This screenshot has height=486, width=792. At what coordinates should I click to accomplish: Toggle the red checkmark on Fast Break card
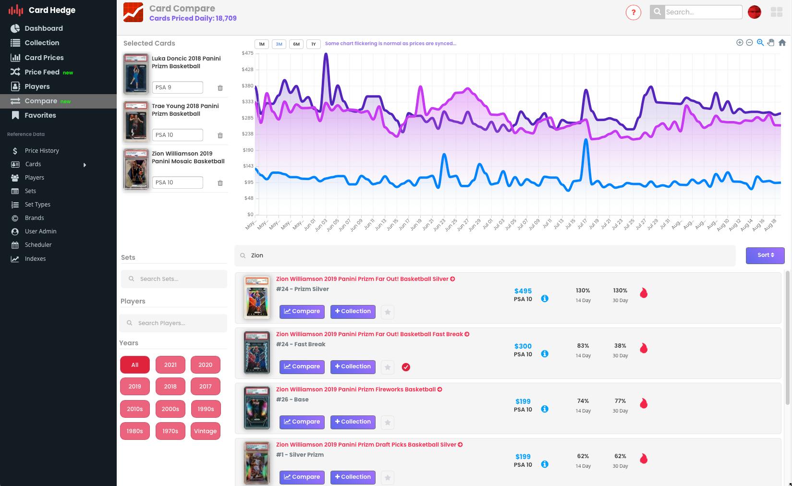pos(406,367)
